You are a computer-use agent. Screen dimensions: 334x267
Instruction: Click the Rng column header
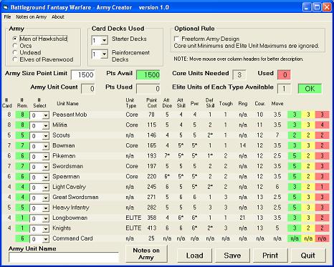[243, 104]
